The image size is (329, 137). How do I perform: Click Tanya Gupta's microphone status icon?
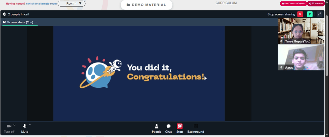pyautogui.click(x=281, y=41)
